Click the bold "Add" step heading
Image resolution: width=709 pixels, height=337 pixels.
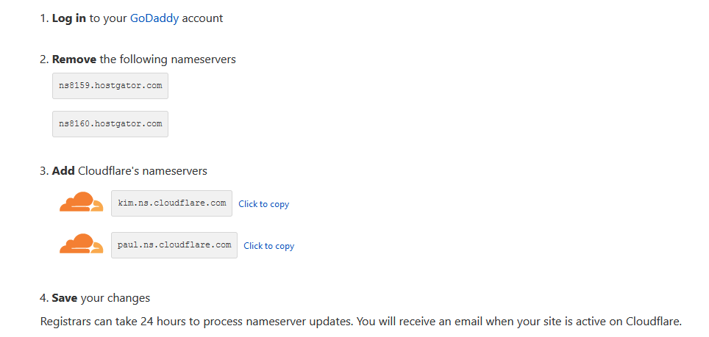[63, 171]
